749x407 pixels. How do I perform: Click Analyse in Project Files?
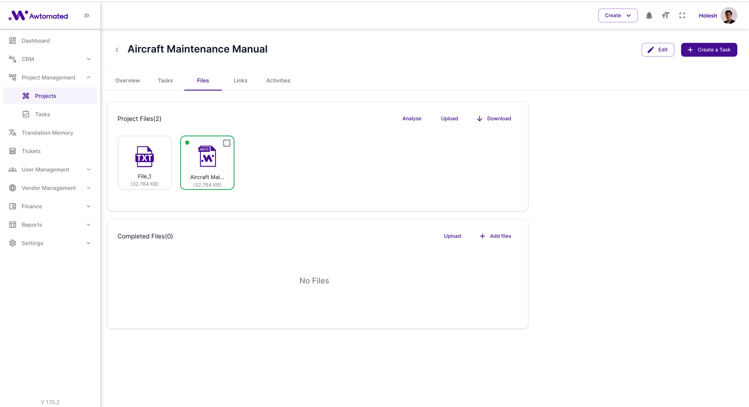(412, 118)
